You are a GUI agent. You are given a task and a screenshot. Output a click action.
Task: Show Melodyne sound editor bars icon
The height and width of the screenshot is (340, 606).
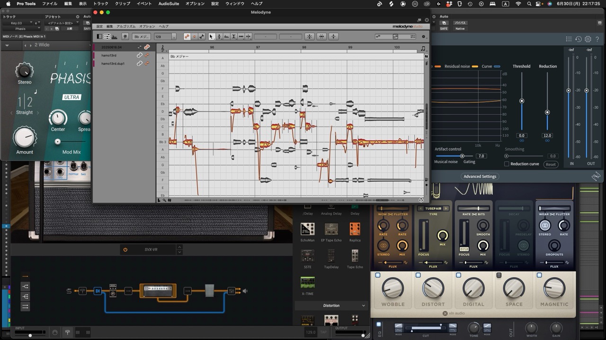(x=115, y=37)
